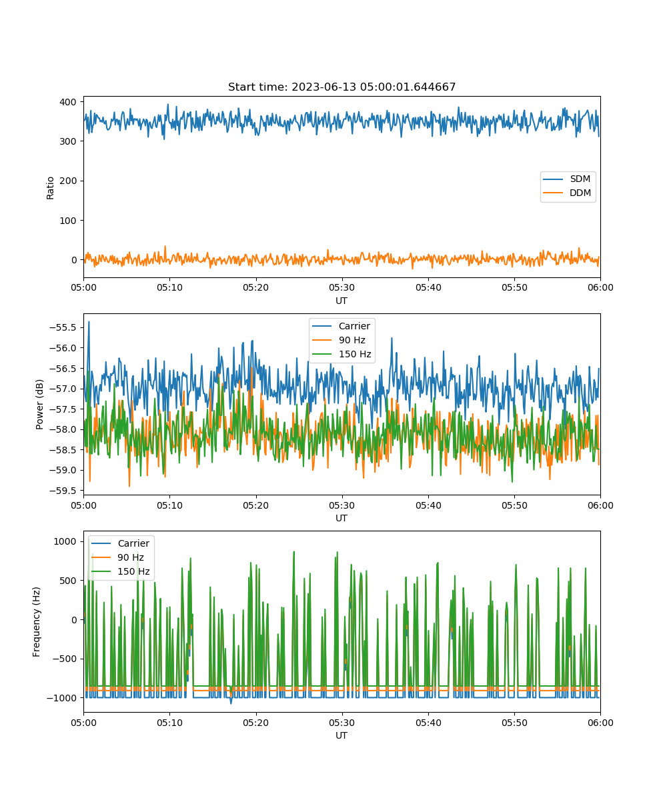Click the 05:40 tick under the Power plot
The height and width of the screenshot is (800, 667).
[428, 505]
